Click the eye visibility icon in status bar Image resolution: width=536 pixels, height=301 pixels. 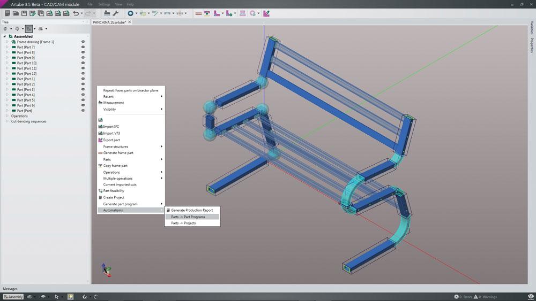click(x=43, y=297)
